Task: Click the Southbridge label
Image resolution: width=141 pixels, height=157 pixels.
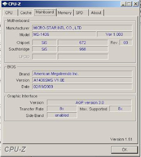Action: coord(19,49)
